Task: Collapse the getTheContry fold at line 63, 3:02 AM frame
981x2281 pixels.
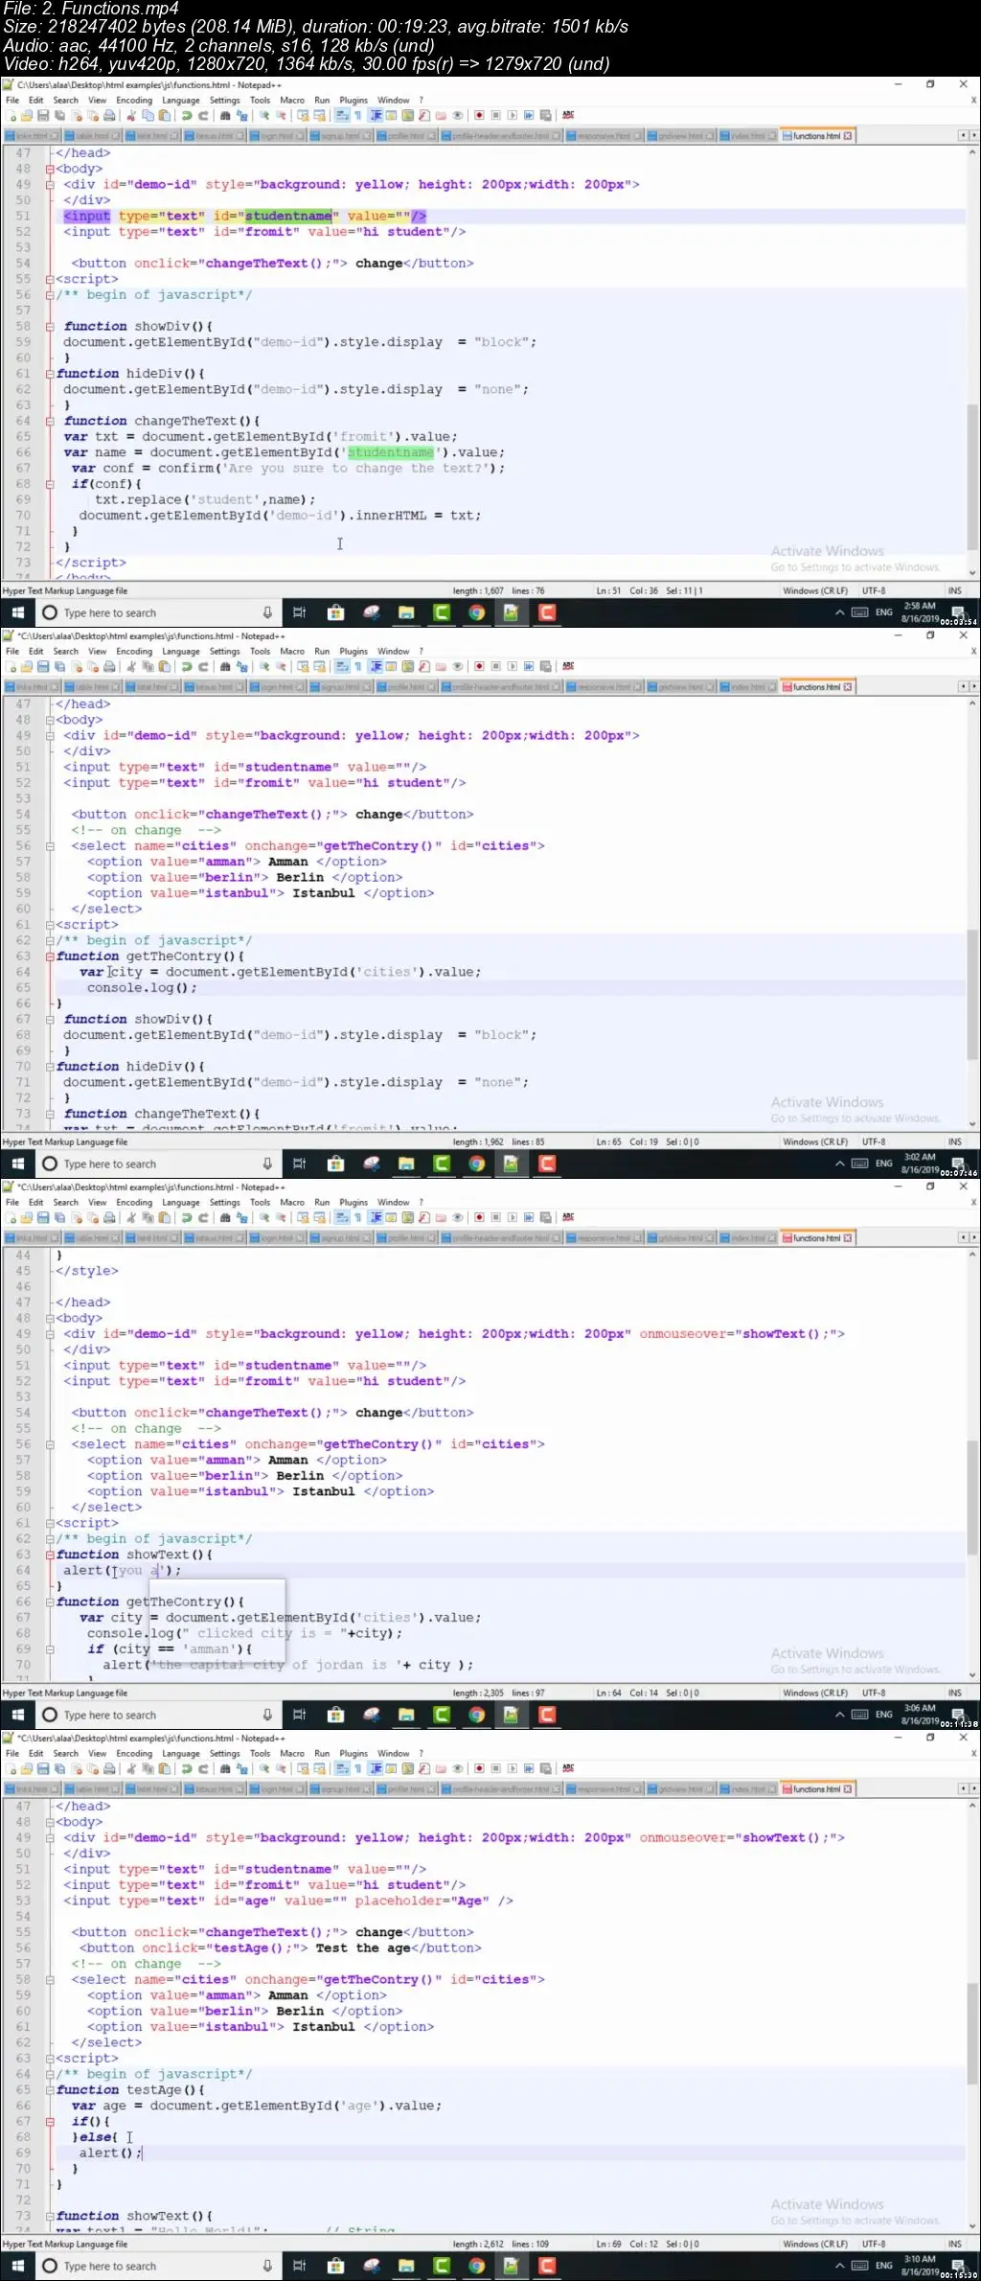Action: pos(50,956)
